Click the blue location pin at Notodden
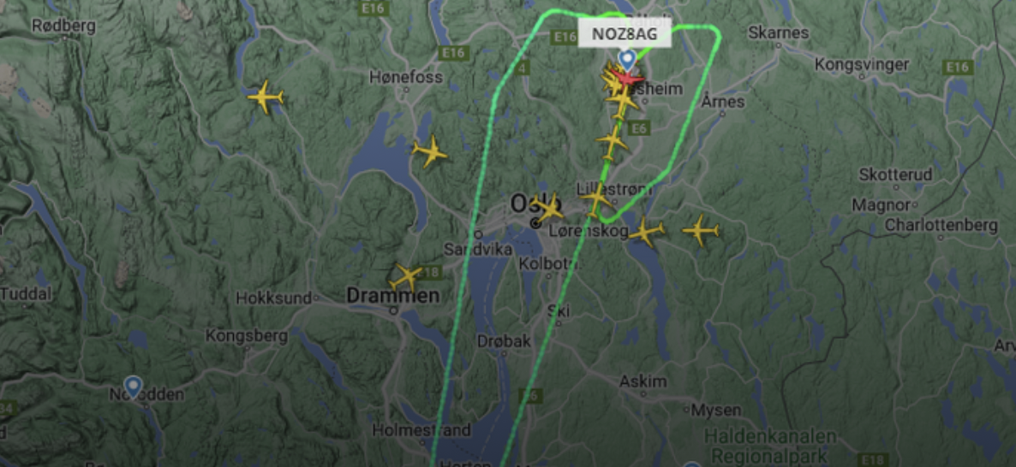 [x=133, y=387]
